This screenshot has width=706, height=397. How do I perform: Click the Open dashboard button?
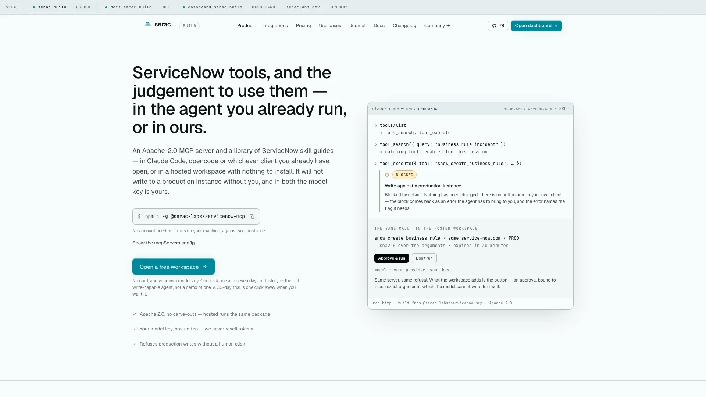536,26
